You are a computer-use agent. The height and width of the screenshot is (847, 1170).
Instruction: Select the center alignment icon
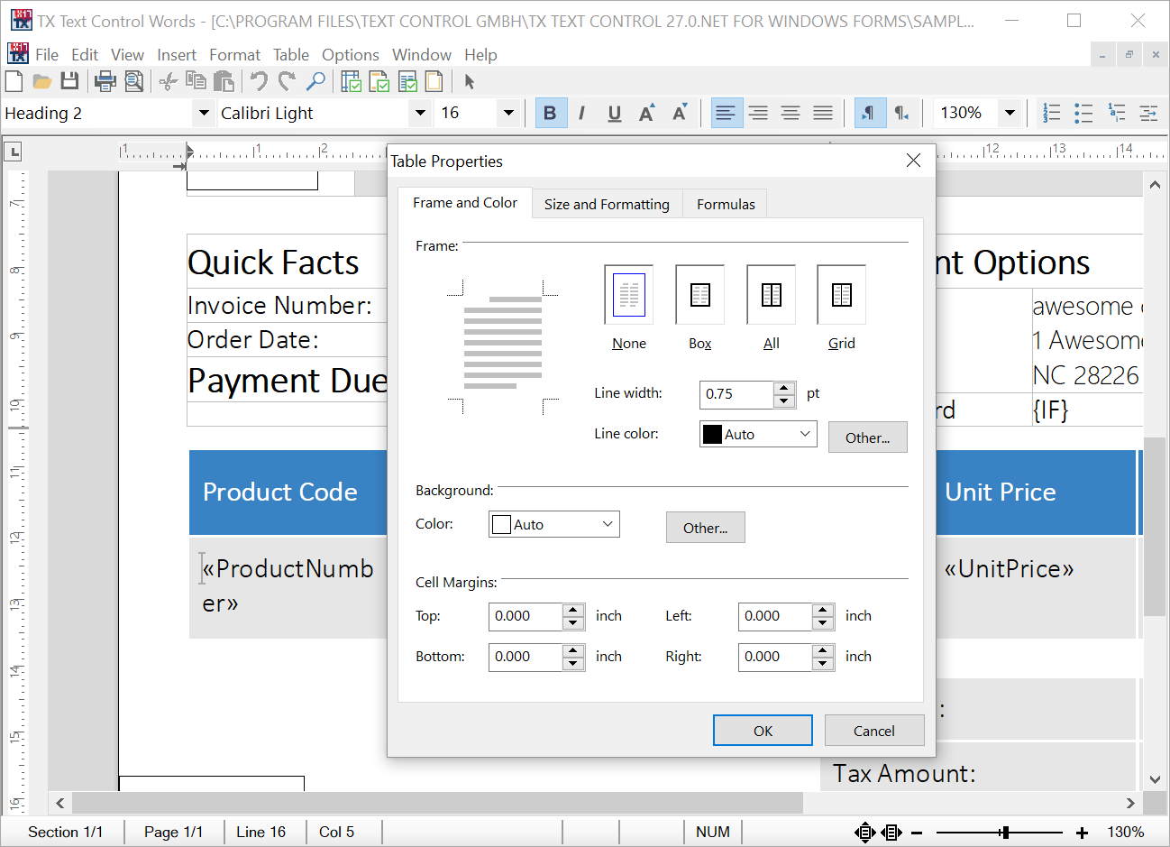[x=758, y=113]
